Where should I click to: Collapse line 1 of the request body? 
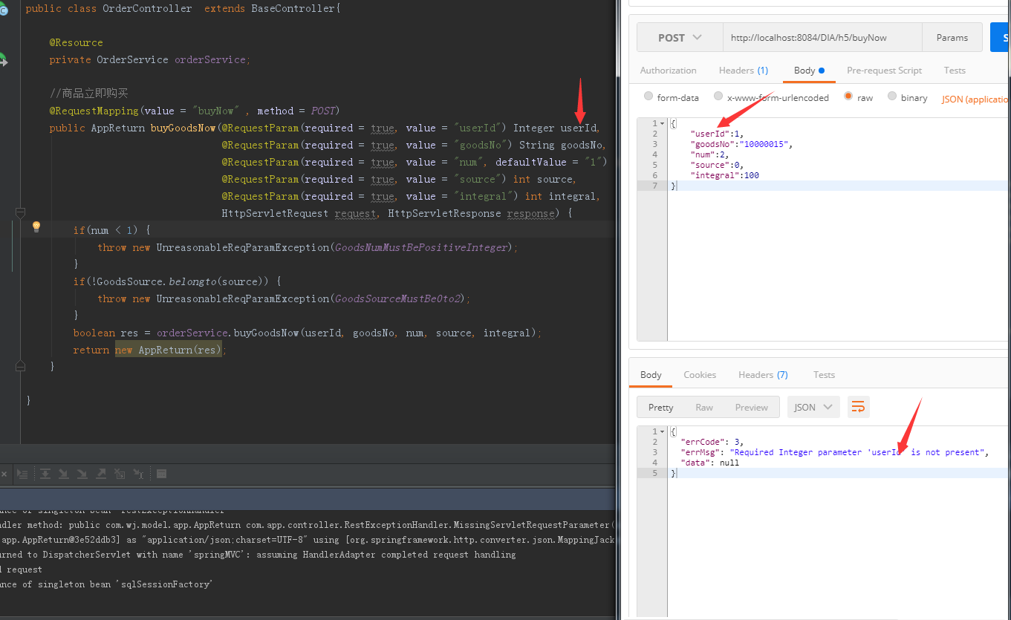[663, 123]
